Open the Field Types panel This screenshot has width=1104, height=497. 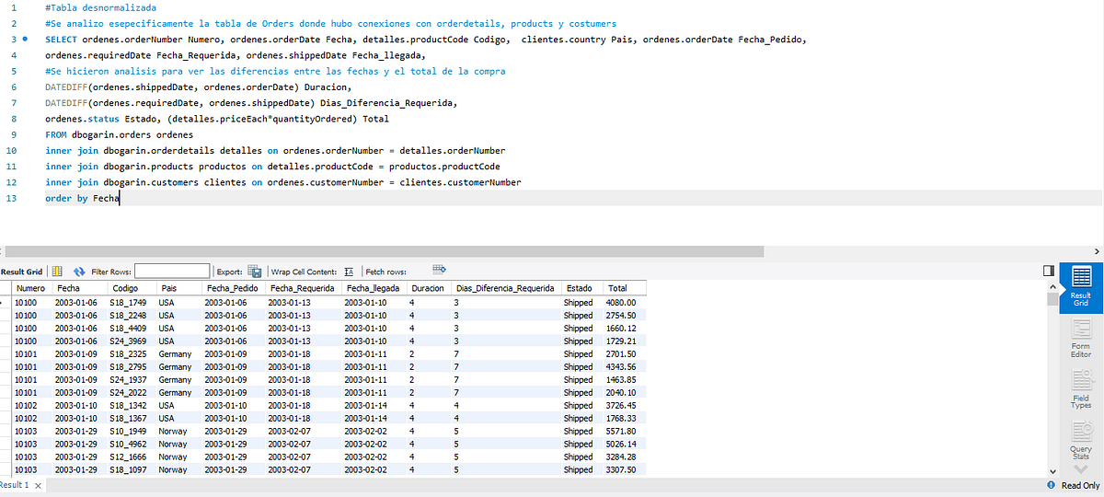[1080, 389]
